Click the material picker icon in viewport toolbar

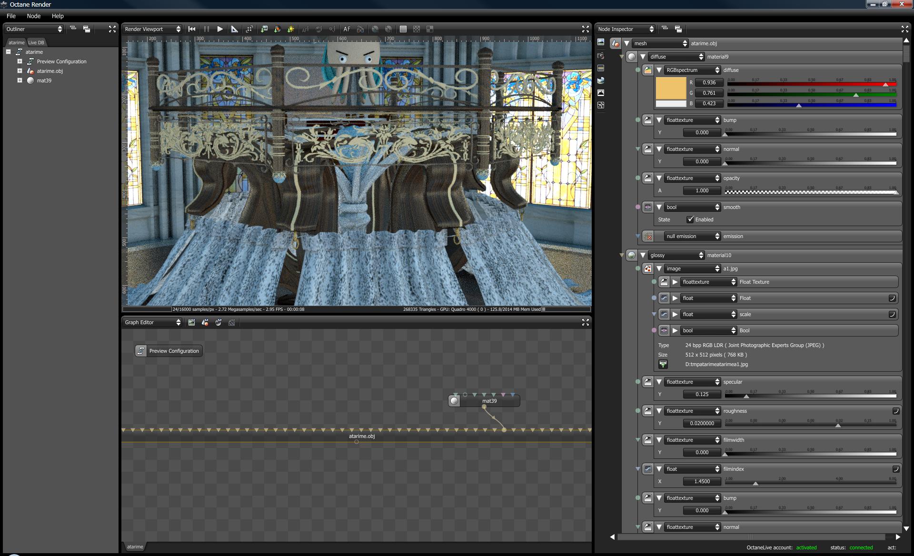coord(278,29)
